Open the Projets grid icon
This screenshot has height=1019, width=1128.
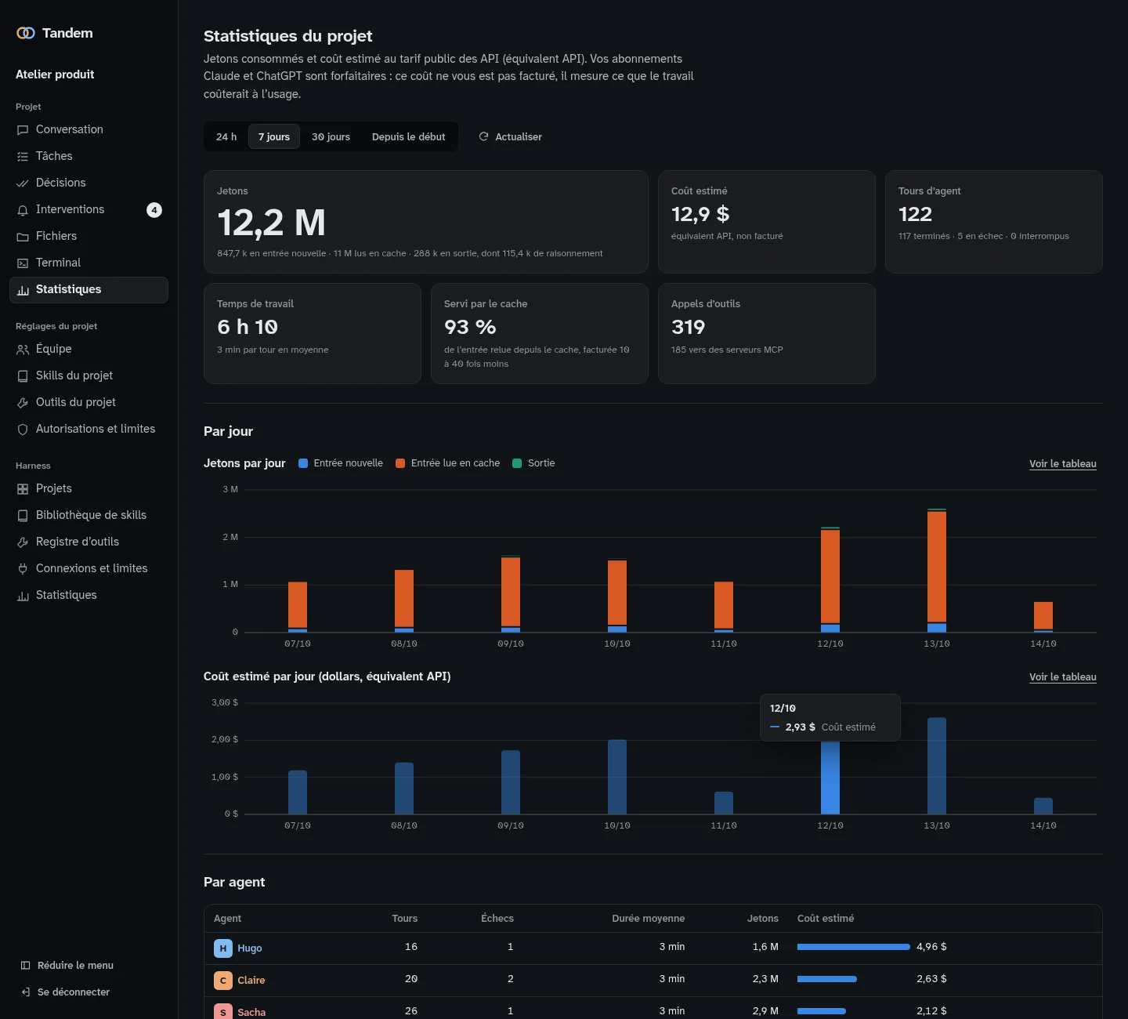tap(23, 489)
